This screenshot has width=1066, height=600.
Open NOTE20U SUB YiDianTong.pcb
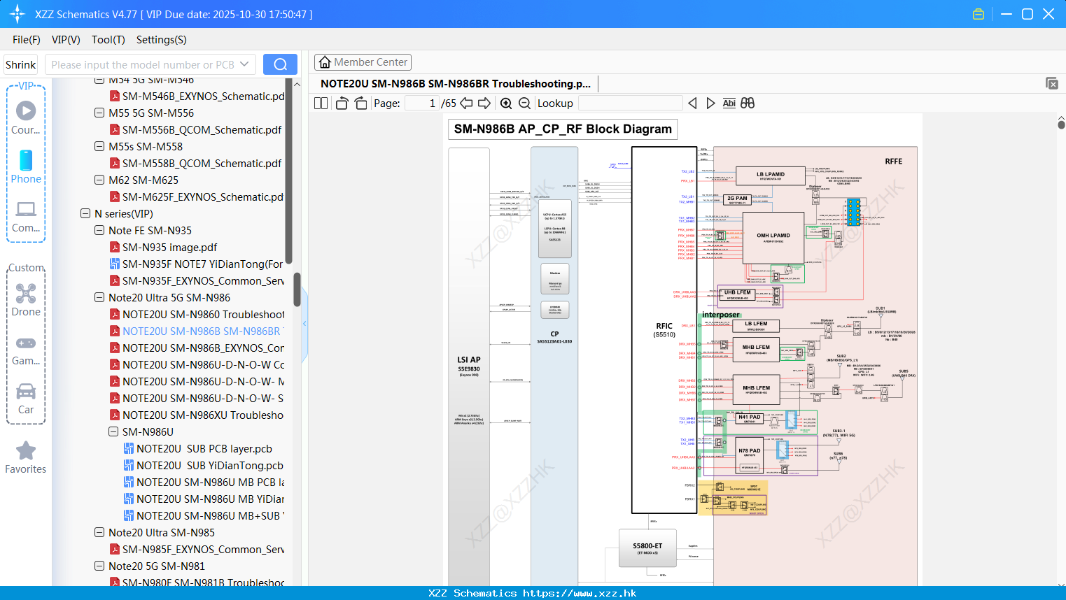[x=209, y=465]
